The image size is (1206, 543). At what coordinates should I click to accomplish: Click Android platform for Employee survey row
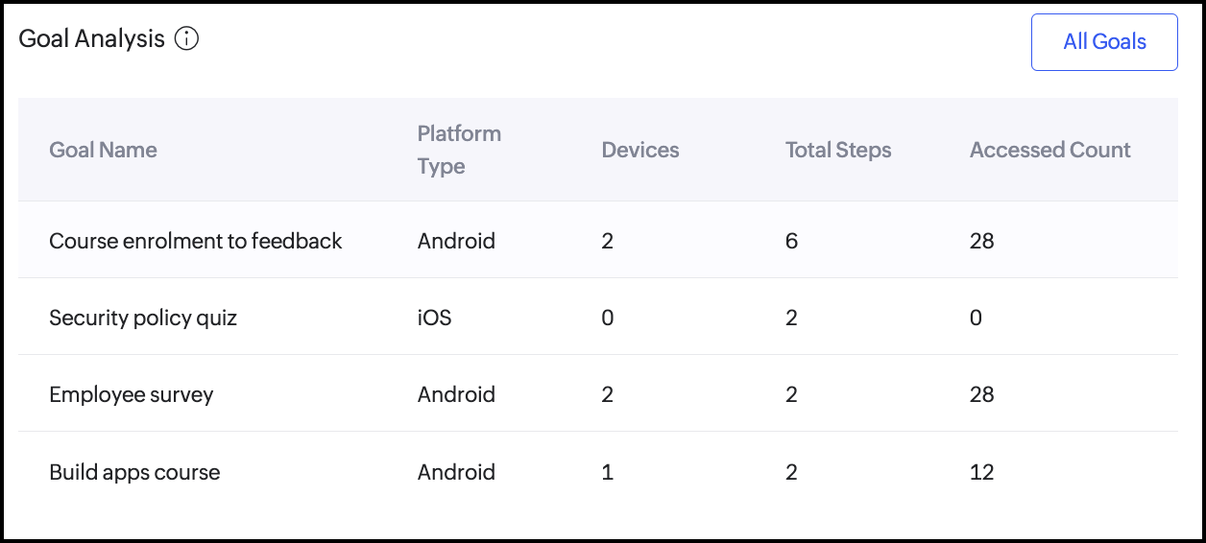click(x=456, y=394)
